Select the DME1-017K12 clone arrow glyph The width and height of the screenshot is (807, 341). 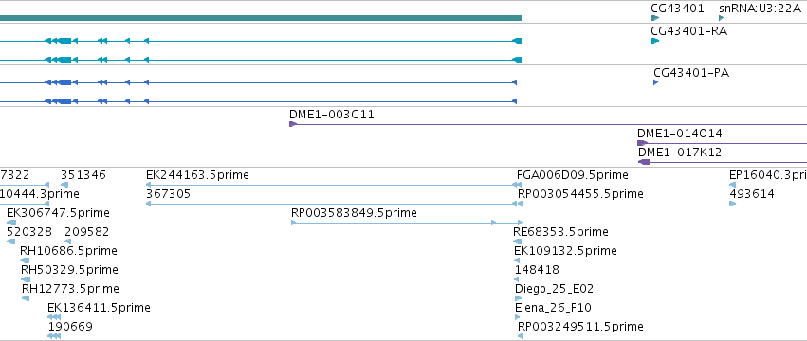tap(644, 162)
